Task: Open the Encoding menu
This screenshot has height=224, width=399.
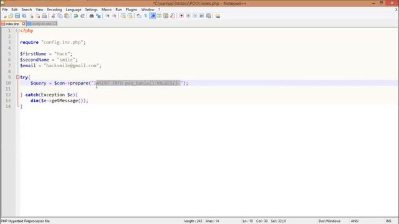Action: click(54, 9)
